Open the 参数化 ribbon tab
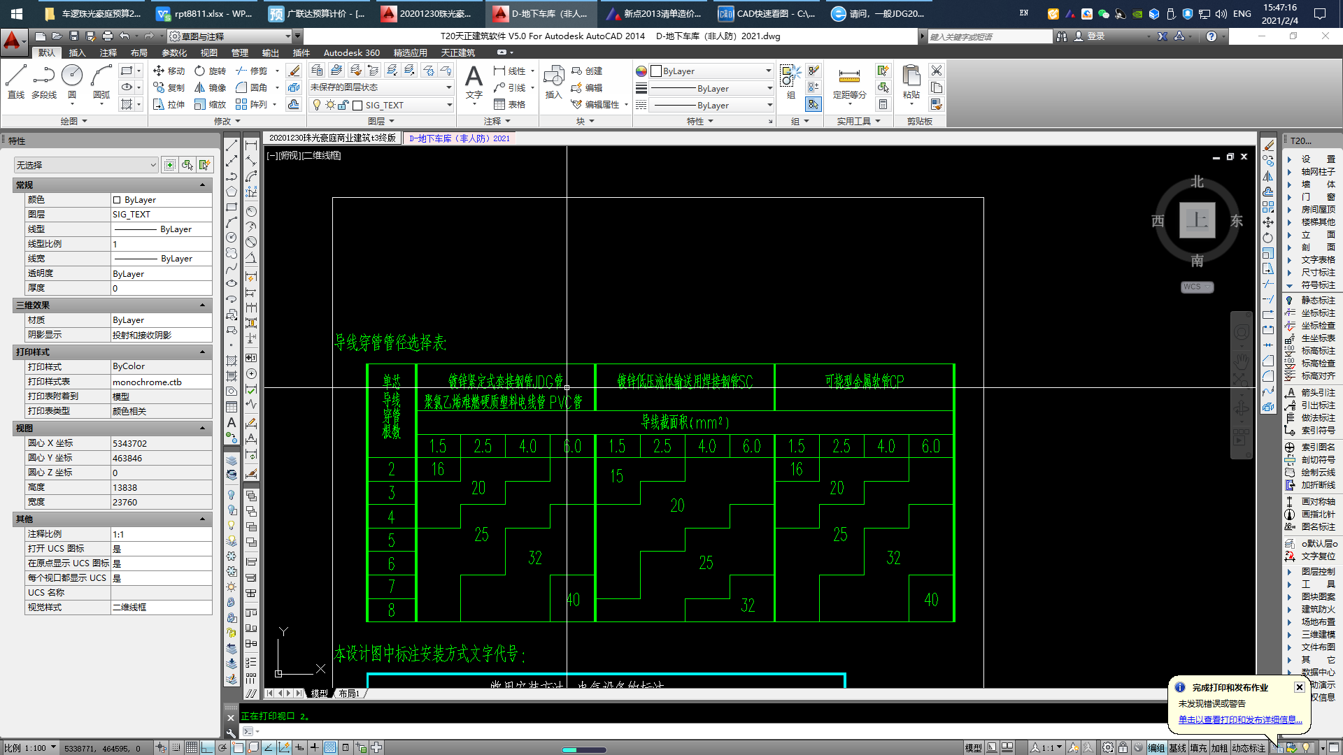Image resolution: width=1343 pixels, height=755 pixels. click(x=174, y=52)
